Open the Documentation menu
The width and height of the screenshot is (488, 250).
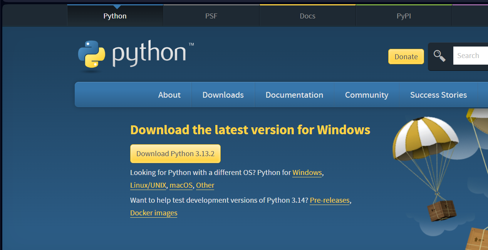click(294, 95)
